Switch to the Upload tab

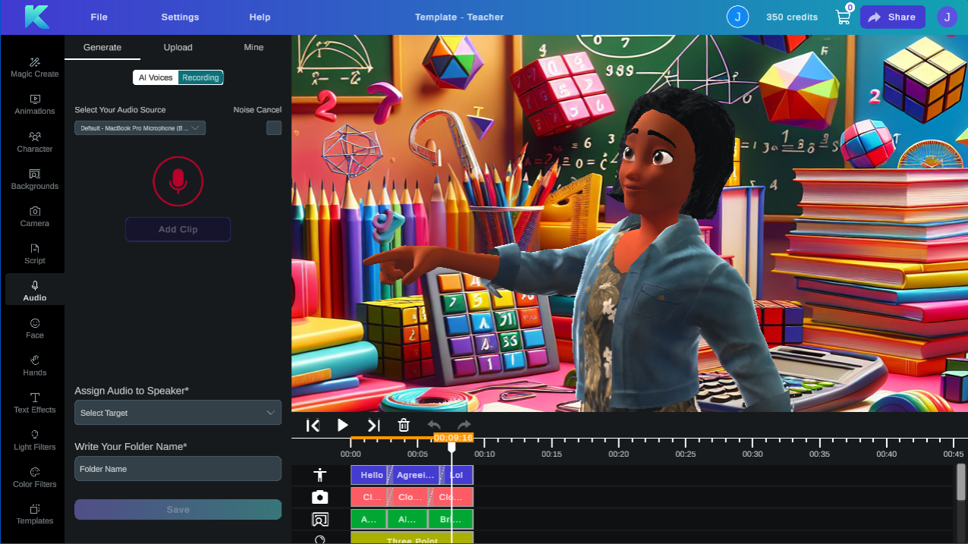point(178,47)
